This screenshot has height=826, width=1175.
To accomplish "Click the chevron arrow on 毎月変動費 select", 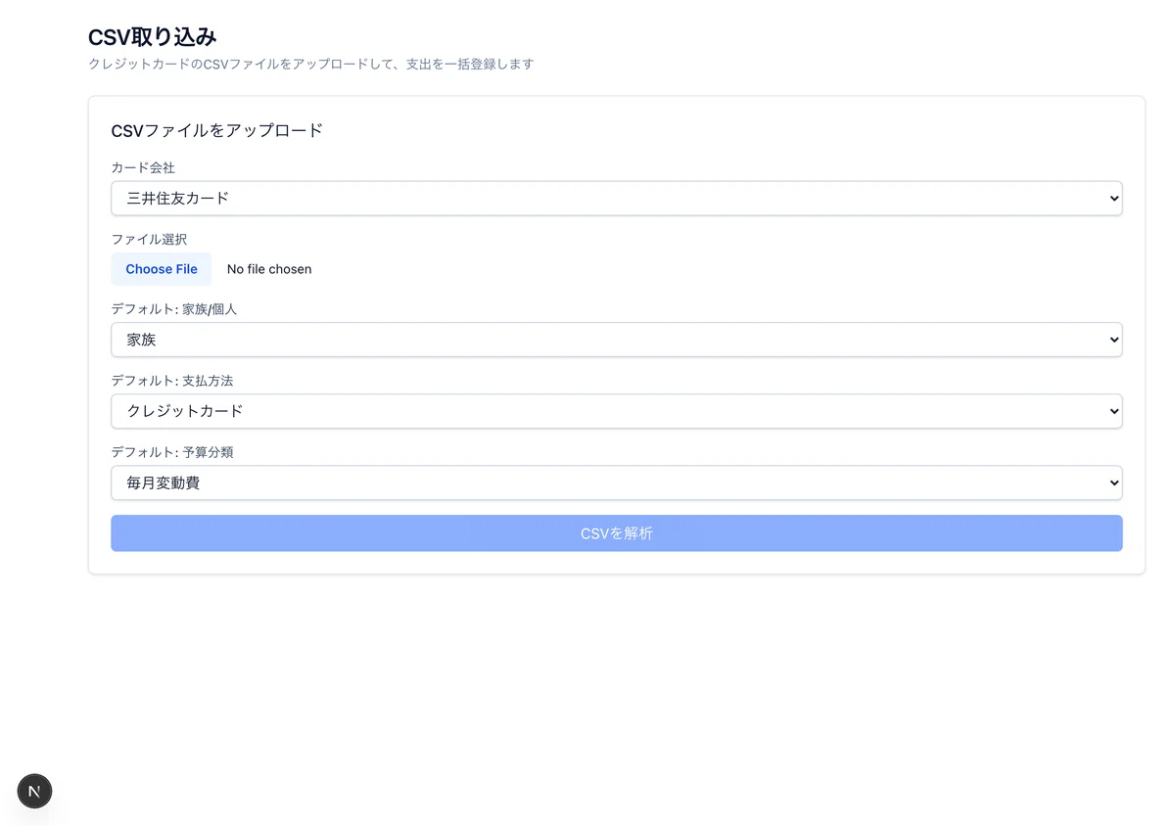I will click(1113, 483).
